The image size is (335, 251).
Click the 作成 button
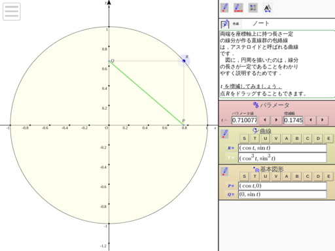[236, 24]
